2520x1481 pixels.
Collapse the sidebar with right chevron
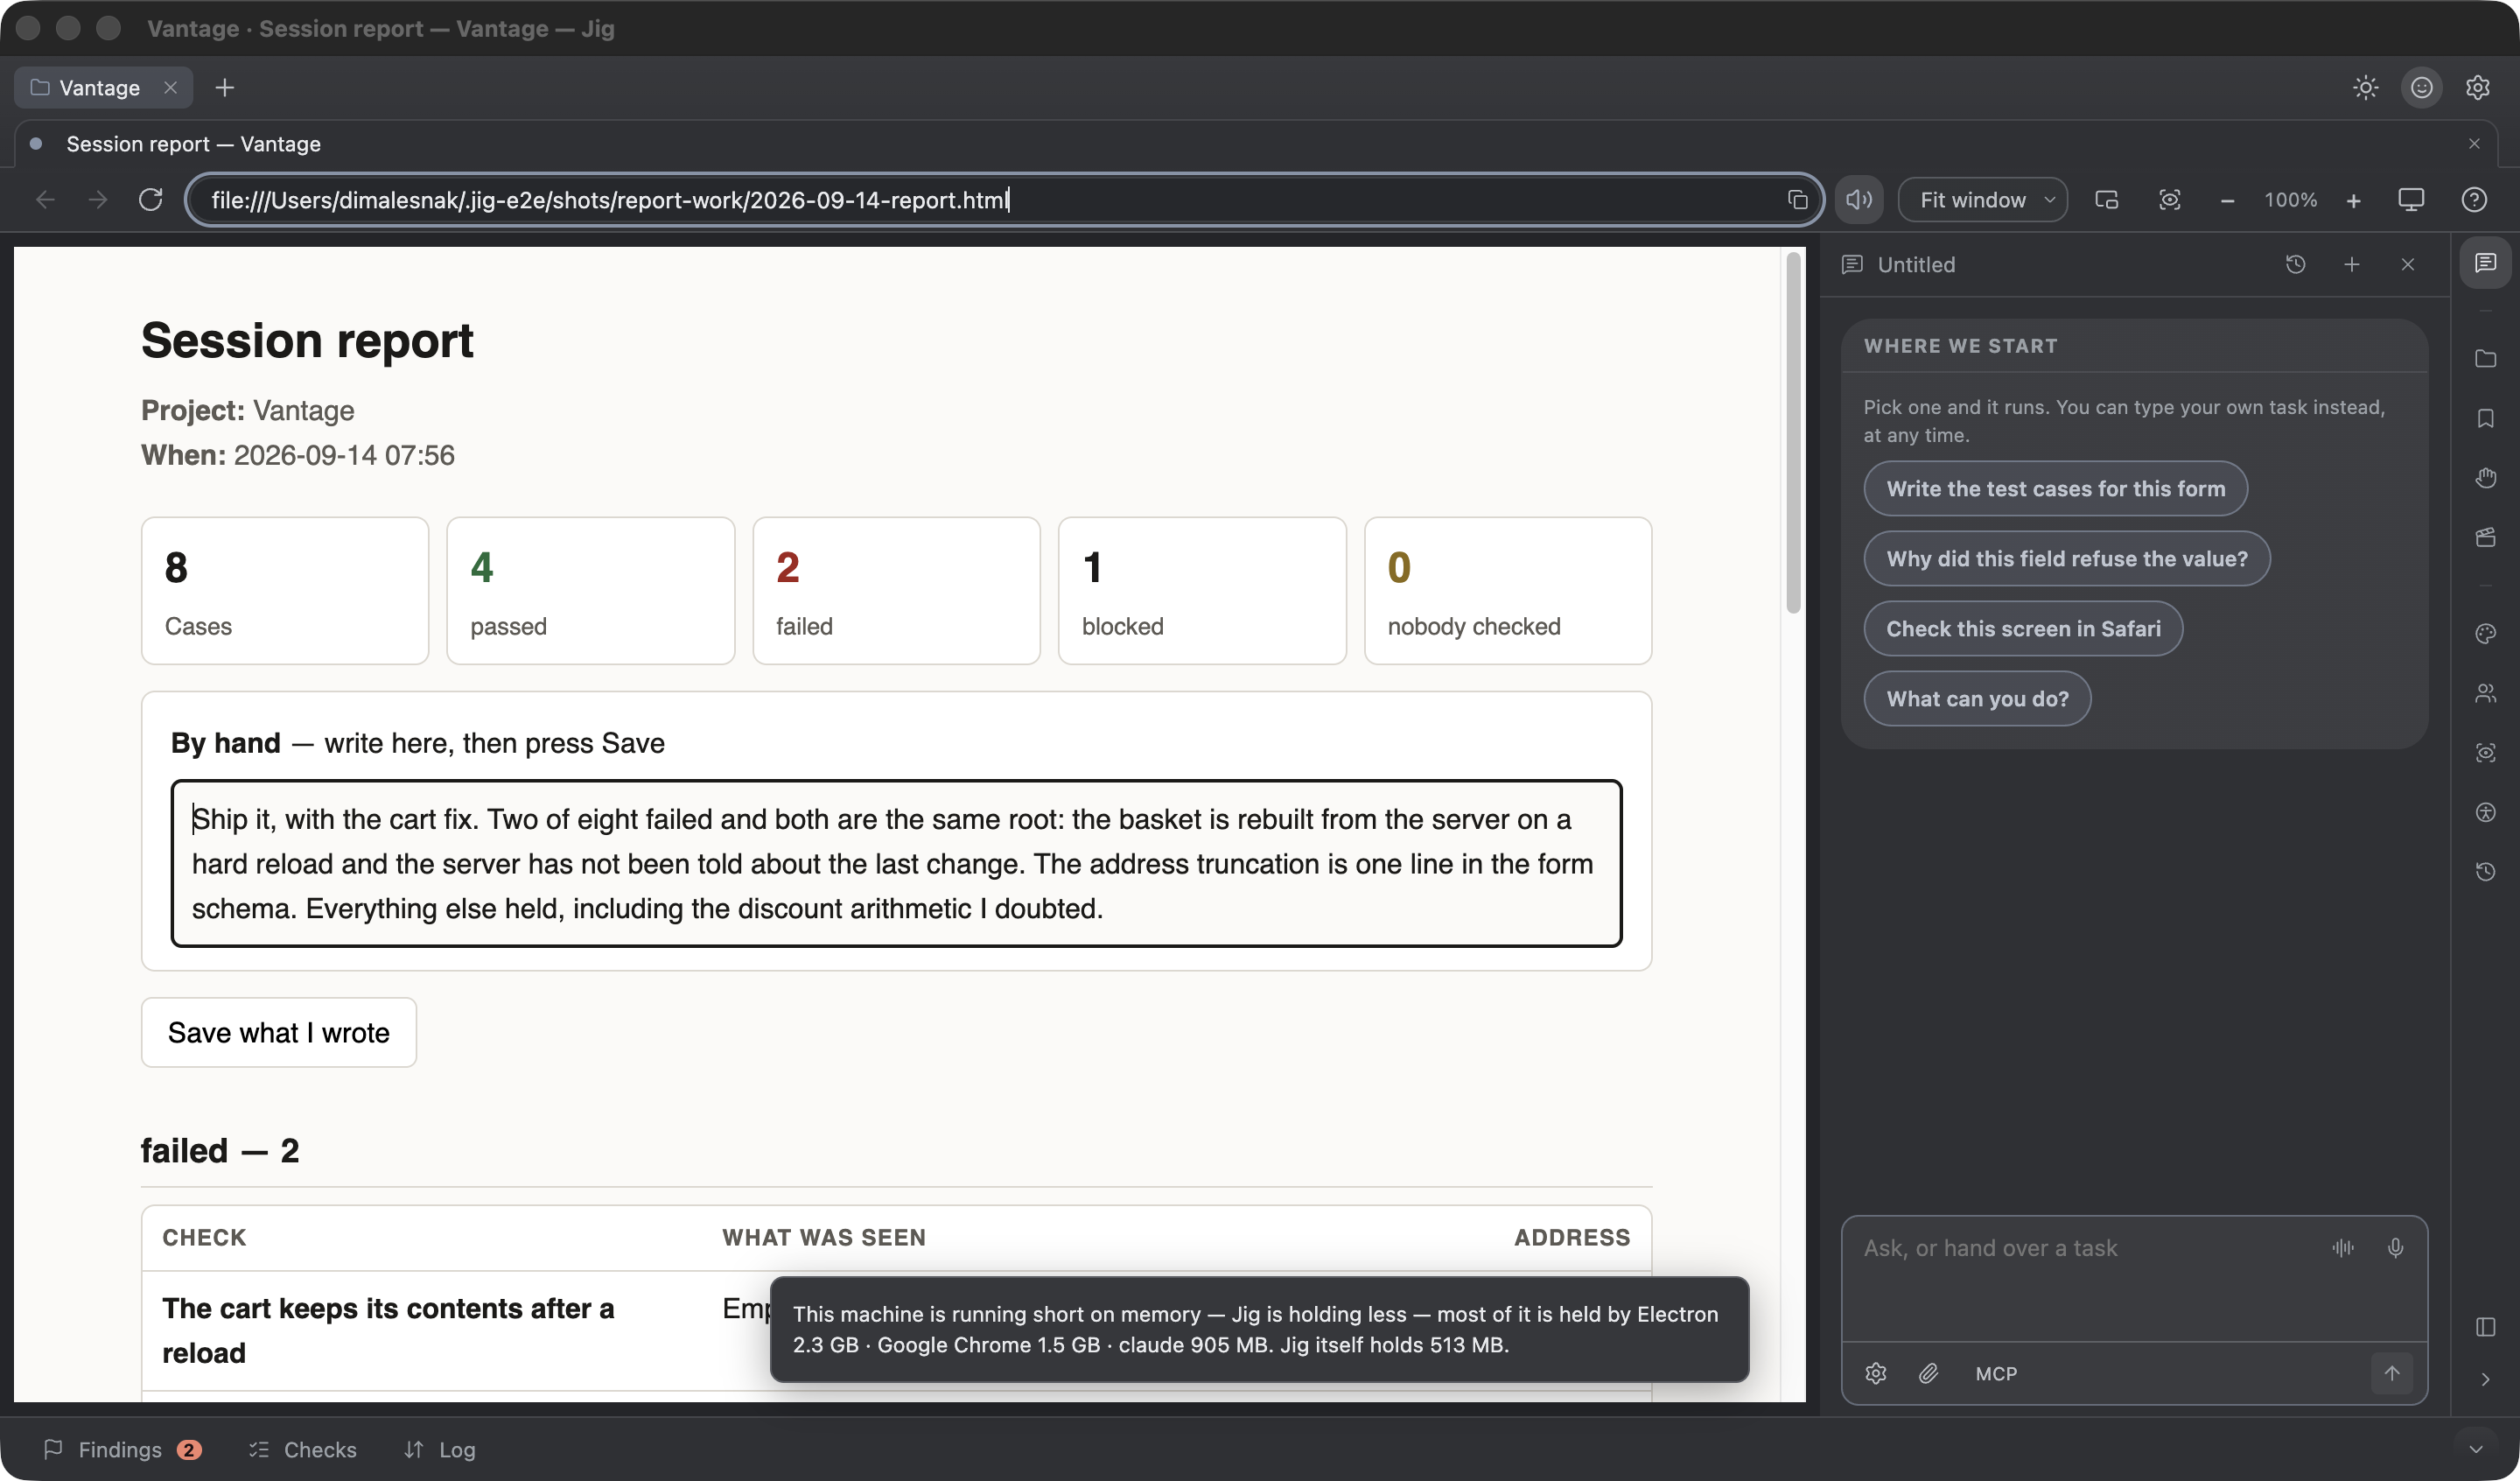[x=2486, y=1380]
